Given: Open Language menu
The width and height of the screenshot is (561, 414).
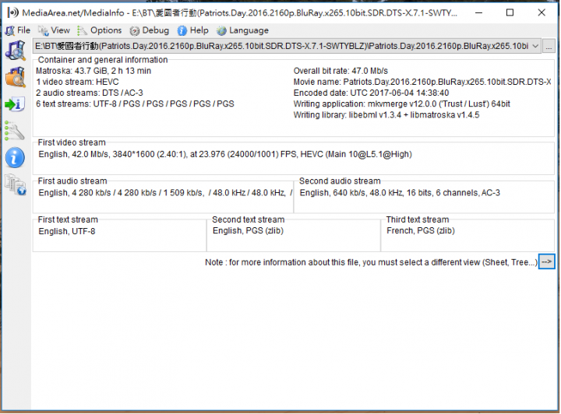Looking at the screenshot, I should (242, 30).
